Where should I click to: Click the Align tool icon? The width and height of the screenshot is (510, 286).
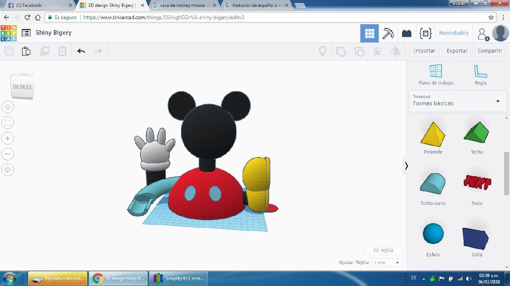point(377,51)
